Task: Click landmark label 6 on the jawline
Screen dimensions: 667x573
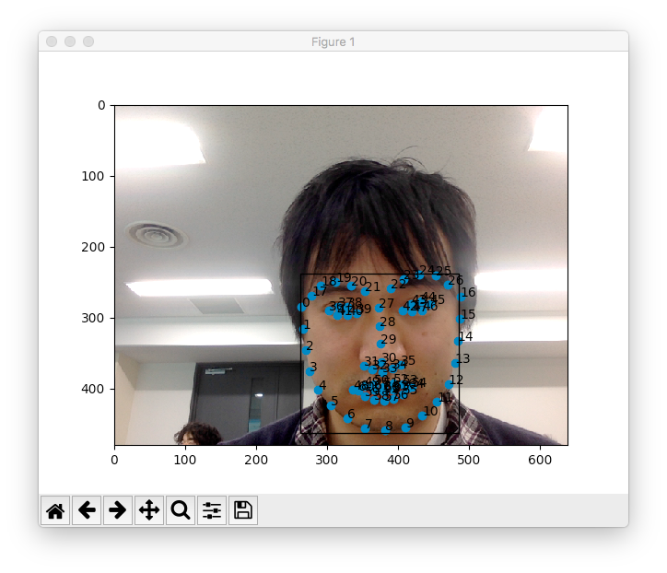Action: pyautogui.click(x=351, y=414)
